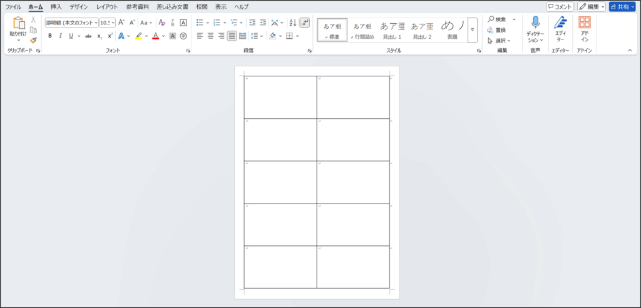Click the enclosed character border A icon
The height and width of the screenshot is (308, 641).
coord(183,23)
